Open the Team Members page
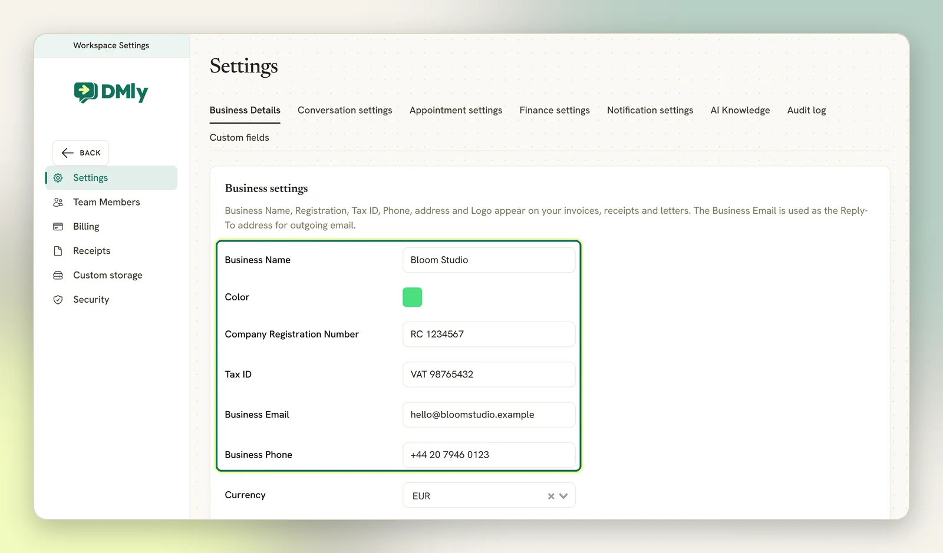Image resolution: width=943 pixels, height=553 pixels. (x=111, y=202)
